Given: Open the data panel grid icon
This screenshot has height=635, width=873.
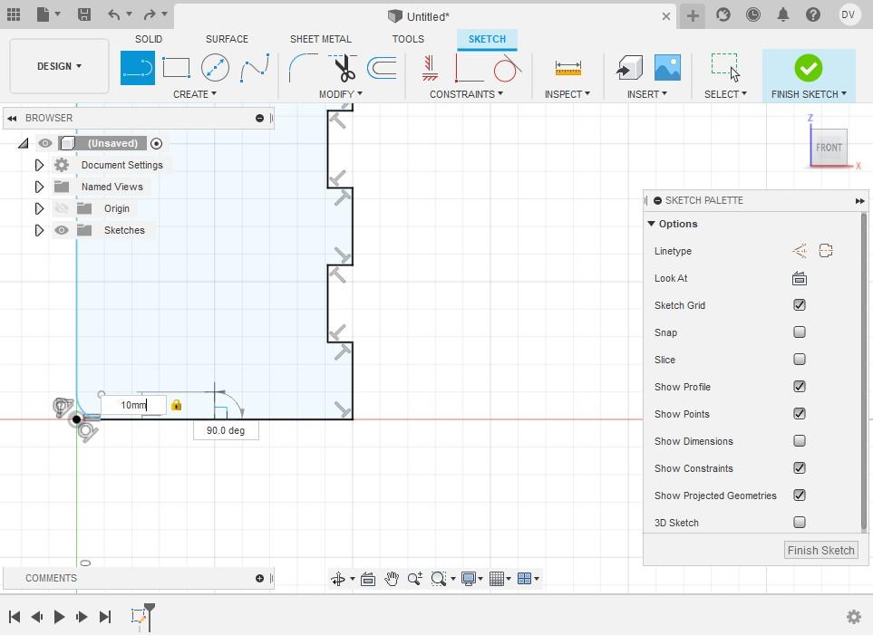Looking at the screenshot, I should (x=14, y=14).
